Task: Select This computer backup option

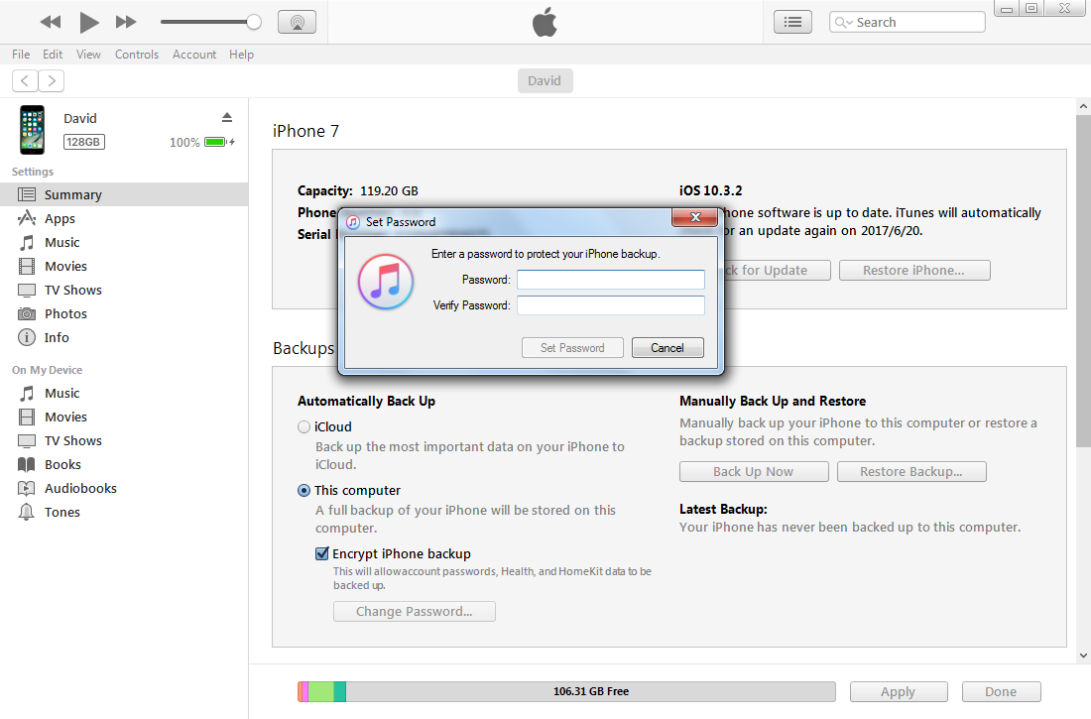Action: [x=304, y=491]
